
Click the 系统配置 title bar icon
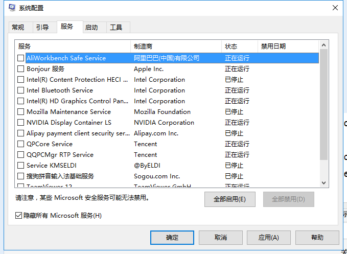(12, 8)
